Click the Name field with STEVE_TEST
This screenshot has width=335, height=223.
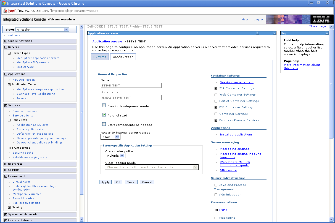[131, 85]
